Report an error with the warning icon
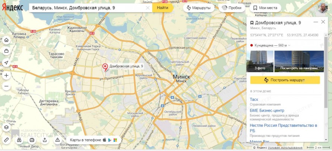Viewport: 332px width, 151px height. (x=57, y=140)
